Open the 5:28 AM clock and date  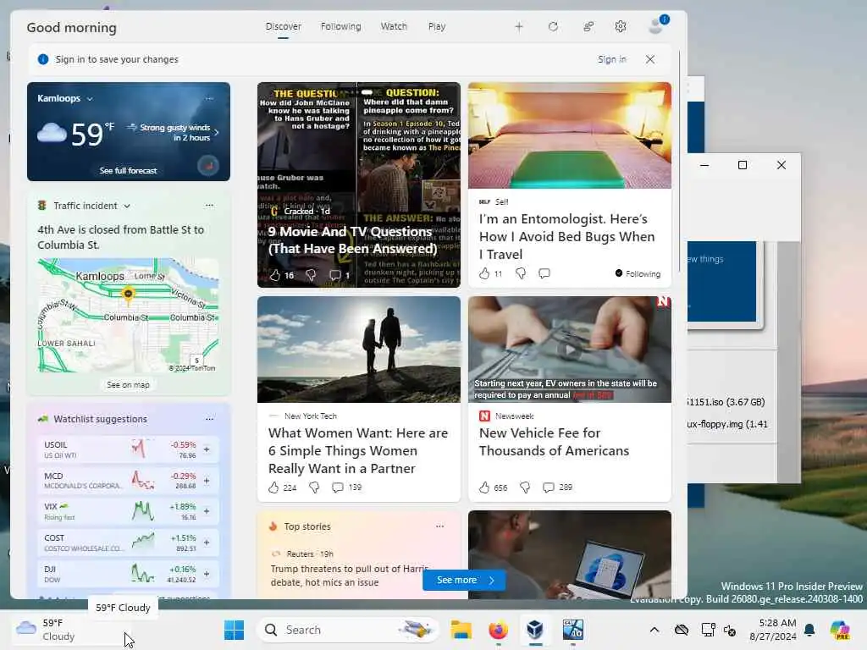[x=773, y=630]
